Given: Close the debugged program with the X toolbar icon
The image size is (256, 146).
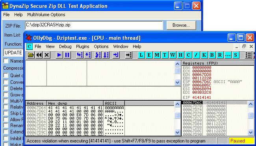Looking at the screenshot, I should (47, 55).
